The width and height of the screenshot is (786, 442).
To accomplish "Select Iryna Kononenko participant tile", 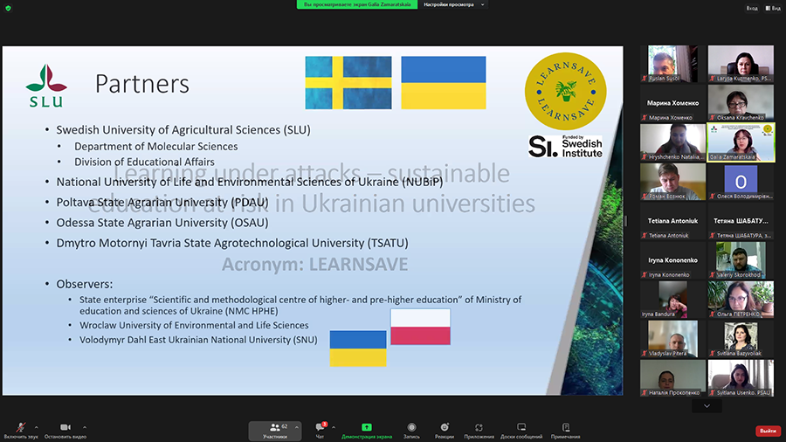I will pyautogui.click(x=672, y=260).
